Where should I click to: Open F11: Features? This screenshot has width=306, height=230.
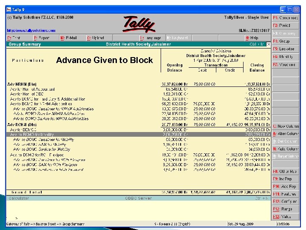[285, 194]
